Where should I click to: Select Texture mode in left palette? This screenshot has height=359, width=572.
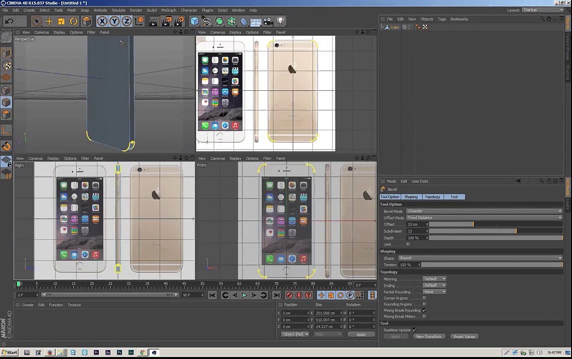pyautogui.click(x=6, y=66)
